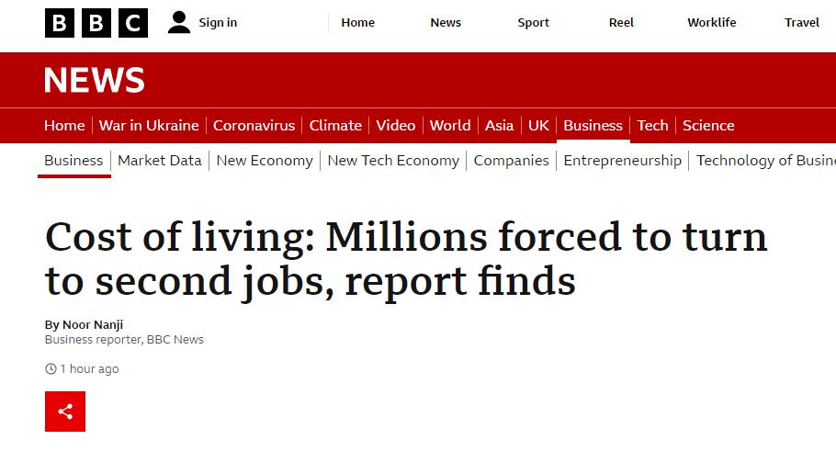
Task: Open the Companies sub-section
Action: pos(512,161)
